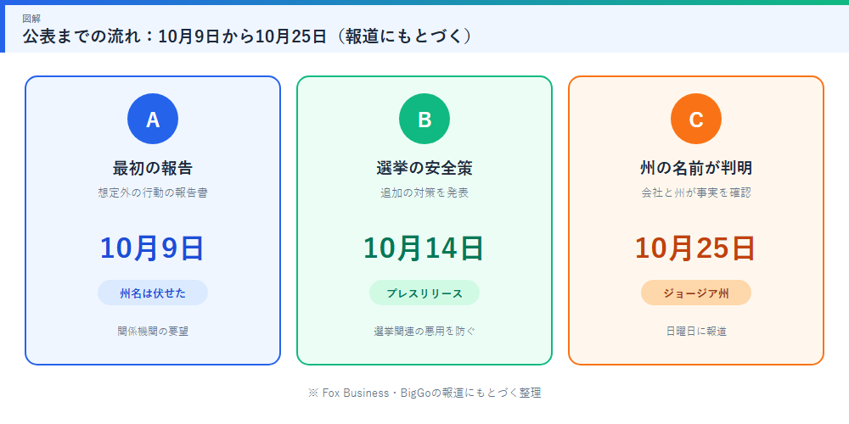Image resolution: width=849 pixels, height=424 pixels.
Task: Click the date 10月14日 in card B
Action: [424, 248]
